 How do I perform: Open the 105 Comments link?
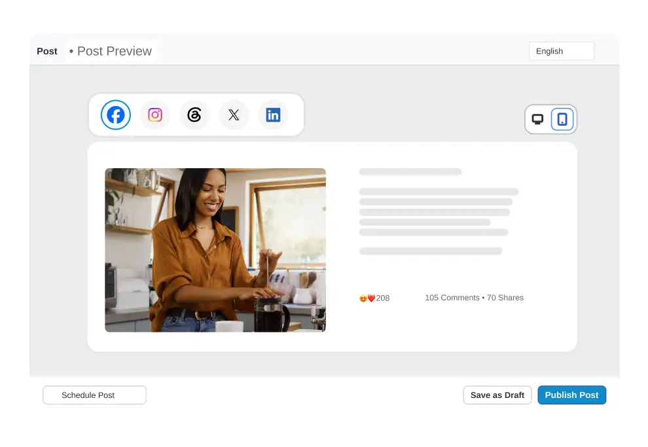click(452, 298)
